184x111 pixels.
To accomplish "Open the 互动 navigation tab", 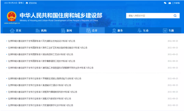I will click(143, 30).
